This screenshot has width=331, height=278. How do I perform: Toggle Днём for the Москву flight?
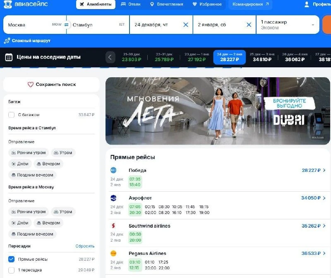click(x=20, y=223)
